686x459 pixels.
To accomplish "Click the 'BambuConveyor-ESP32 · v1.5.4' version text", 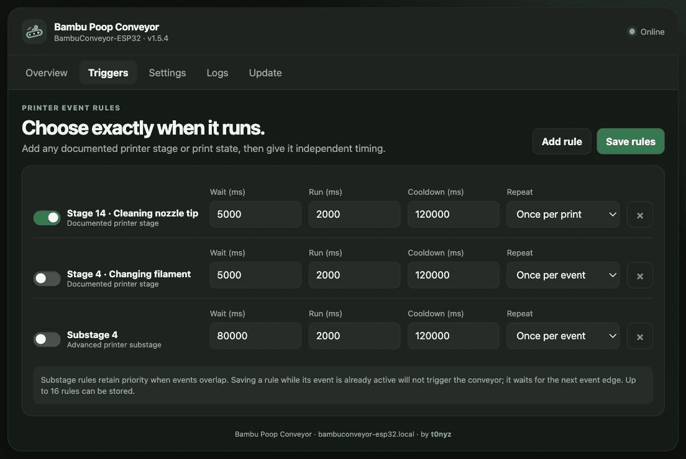I will click(111, 38).
